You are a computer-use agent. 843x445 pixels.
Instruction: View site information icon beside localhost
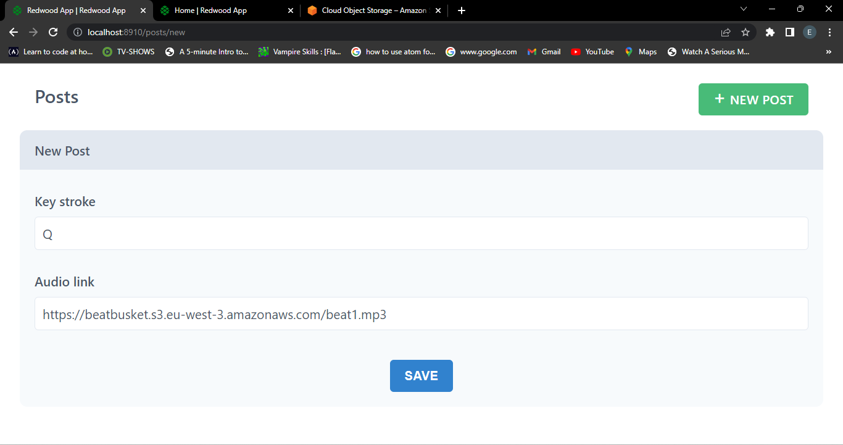pyautogui.click(x=77, y=32)
